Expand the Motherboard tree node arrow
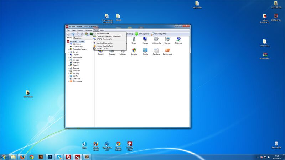This screenshot has height=160, width=285. [x=68, y=47]
